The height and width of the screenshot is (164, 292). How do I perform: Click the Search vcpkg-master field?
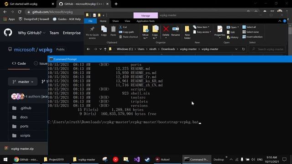[x=267, y=49]
